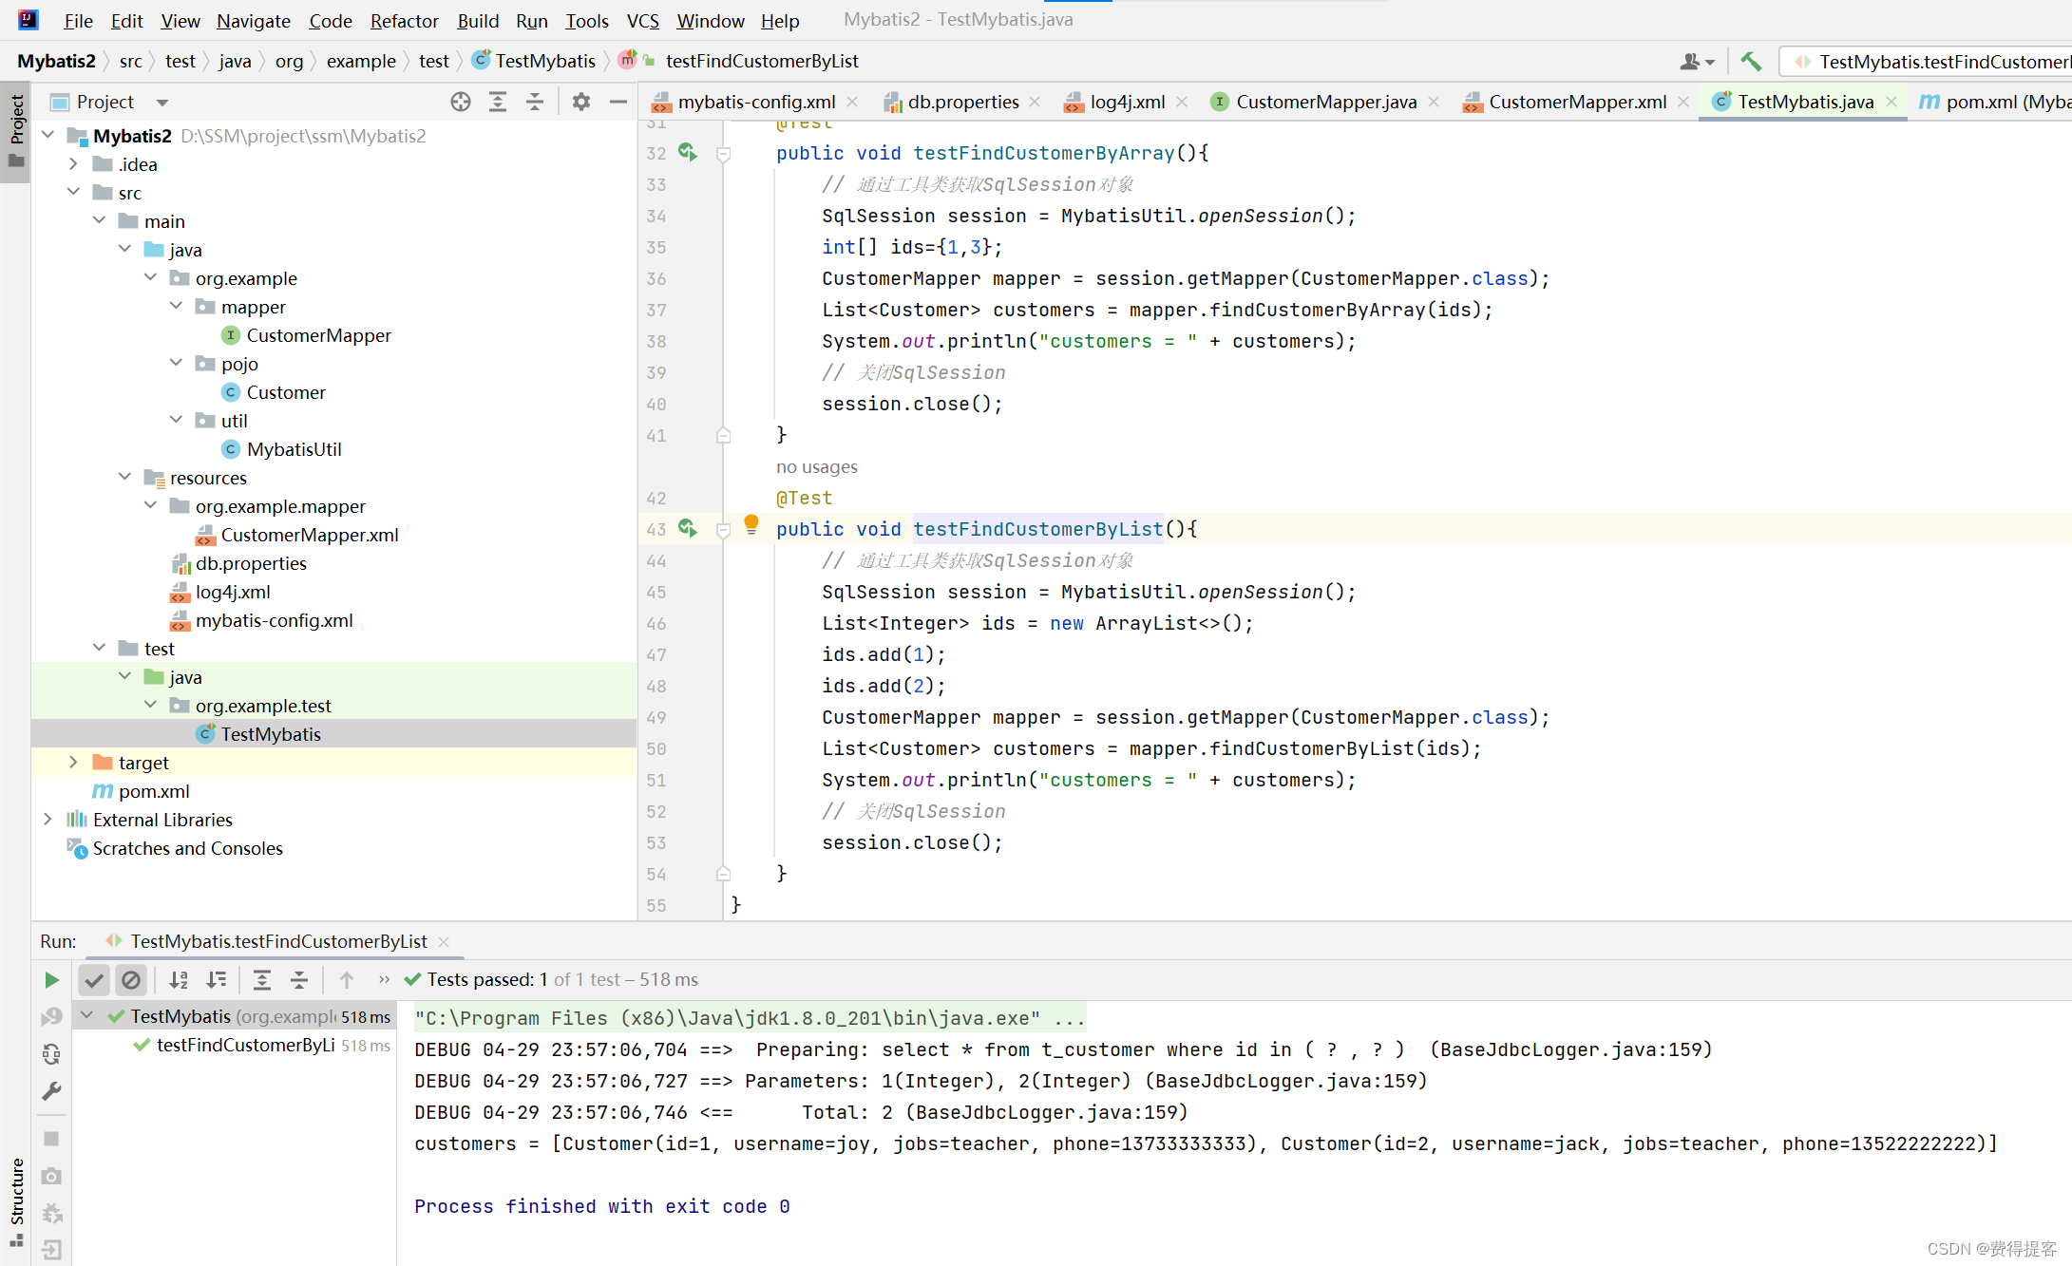
Task: Open the Structure tool window button
Action: [16, 1199]
